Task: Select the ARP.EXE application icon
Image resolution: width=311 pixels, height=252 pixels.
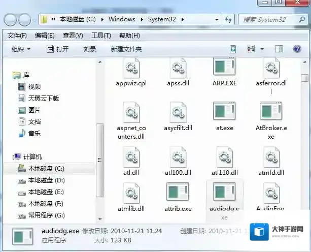Action: 224,67
